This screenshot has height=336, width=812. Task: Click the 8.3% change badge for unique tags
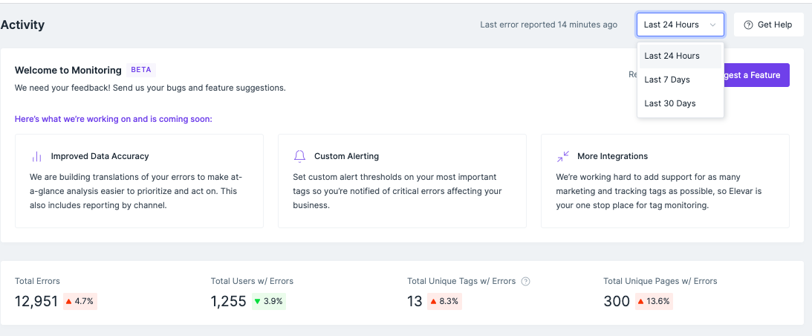[x=445, y=301]
